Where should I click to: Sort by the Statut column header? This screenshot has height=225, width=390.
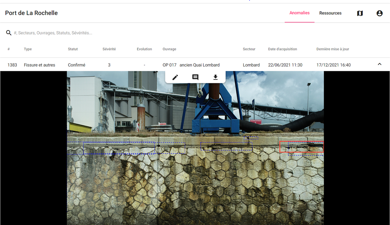tap(73, 49)
